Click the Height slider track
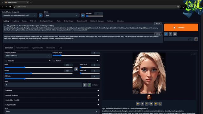 (x=39, y=73)
